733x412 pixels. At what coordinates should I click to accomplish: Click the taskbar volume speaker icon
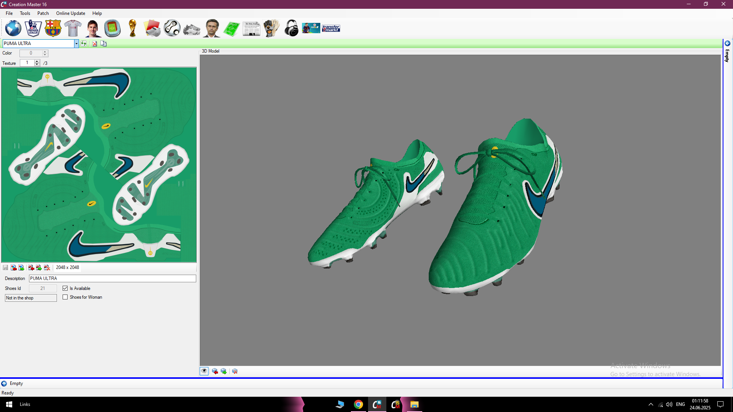[669, 404]
